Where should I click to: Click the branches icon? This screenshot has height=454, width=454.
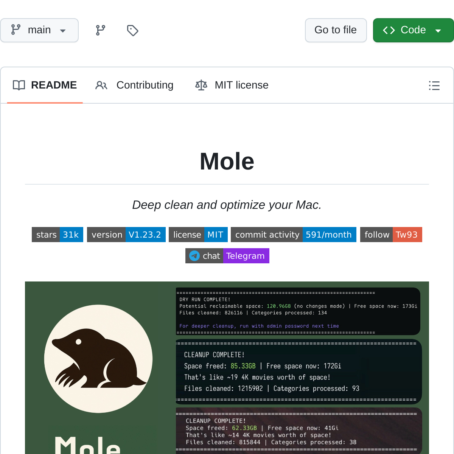pos(100,30)
